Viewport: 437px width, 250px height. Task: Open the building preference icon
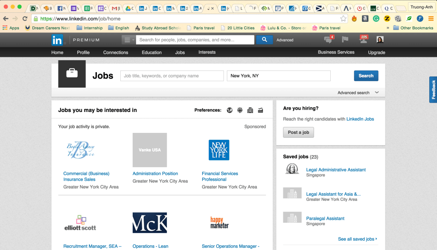click(250, 110)
